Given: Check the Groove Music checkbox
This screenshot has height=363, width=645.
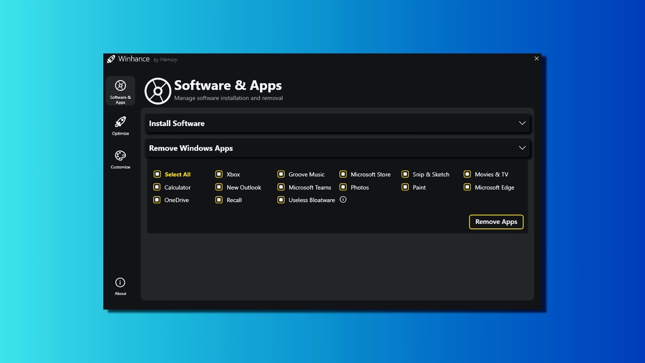Looking at the screenshot, I should (281, 174).
